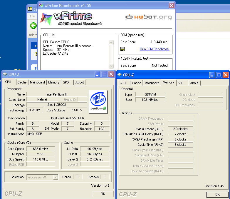Screen dimensions: 230x199
Task: Click the right CPU-Z window title icon
Action: [120, 75]
